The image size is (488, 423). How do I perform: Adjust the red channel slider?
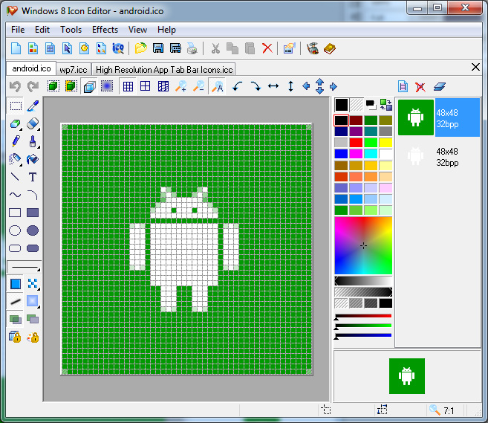coord(363,317)
